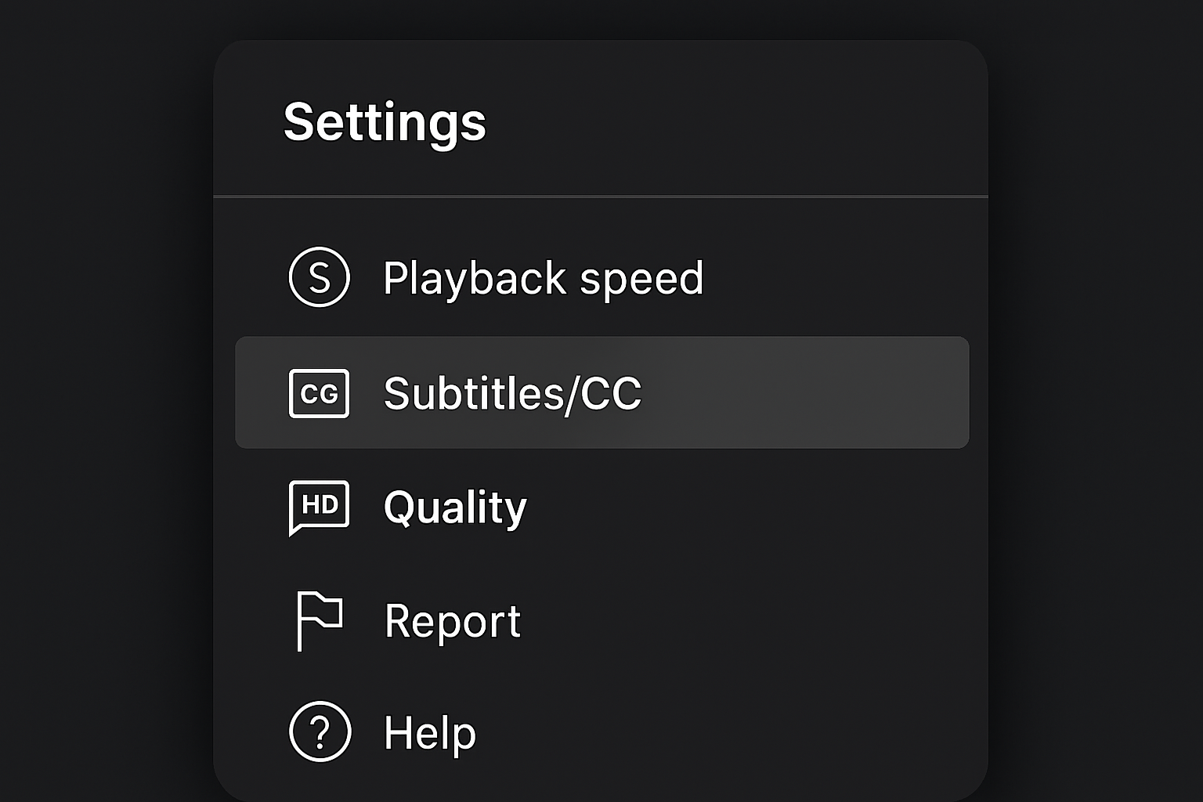Image resolution: width=1203 pixels, height=802 pixels.
Task: Expand Playback speed to see speed options
Action: [543, 277]
